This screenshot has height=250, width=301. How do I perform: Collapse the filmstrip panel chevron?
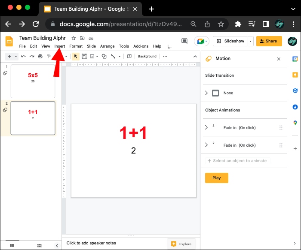coord(57,245)
